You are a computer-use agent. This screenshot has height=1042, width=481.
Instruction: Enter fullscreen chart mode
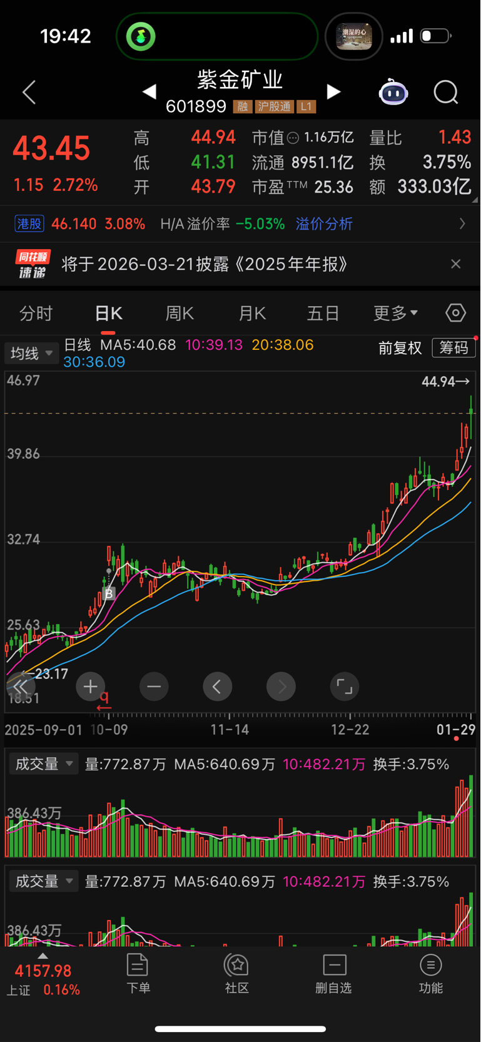pyautogui.click(x=345, y=687)
